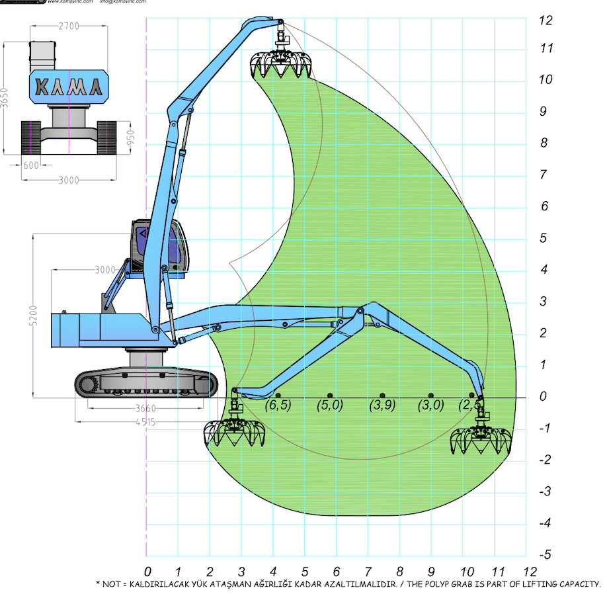Select 6 on the vertical height axis

(x=544, y=206)
